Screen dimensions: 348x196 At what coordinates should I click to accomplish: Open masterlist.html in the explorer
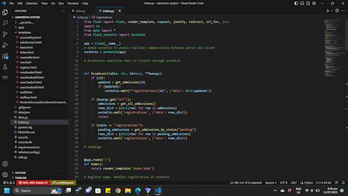click(40, 57)
